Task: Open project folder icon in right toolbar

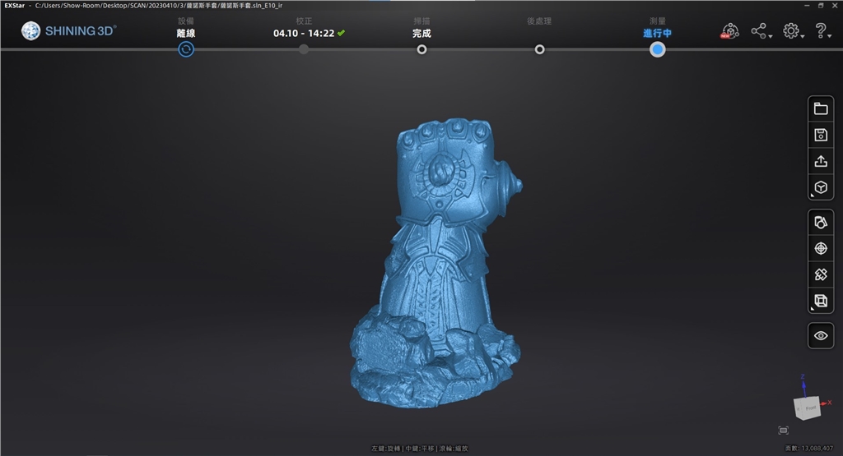Action: [820, 109]
